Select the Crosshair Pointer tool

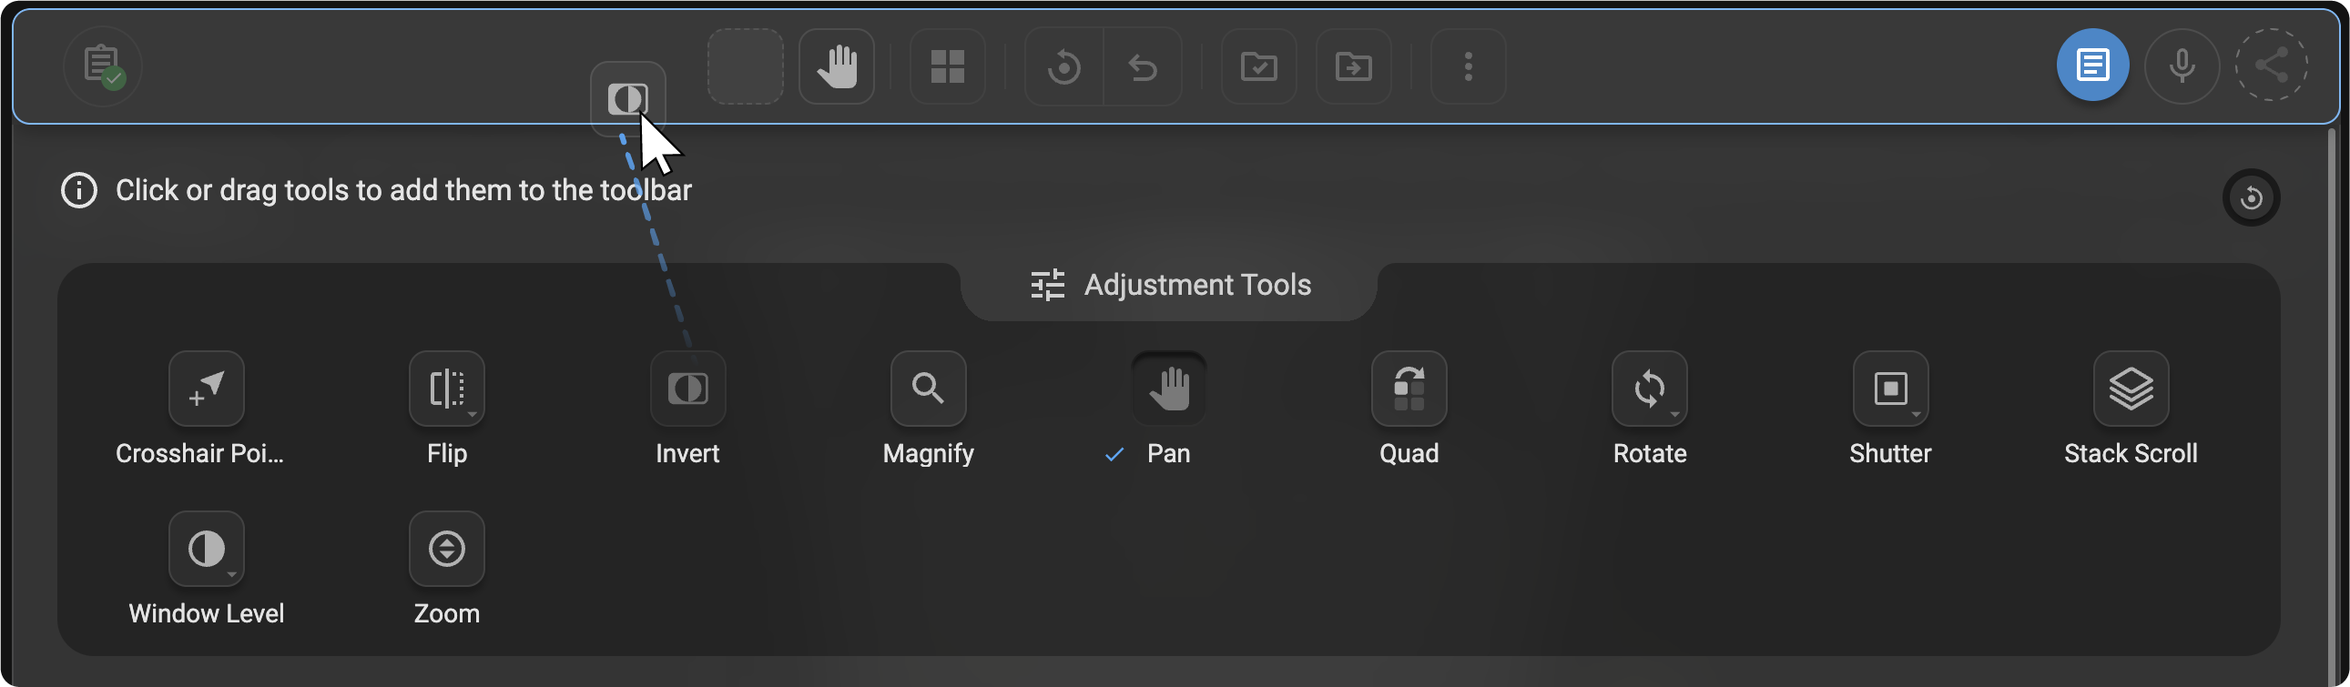pyautogui.click(x=206, y=389)
